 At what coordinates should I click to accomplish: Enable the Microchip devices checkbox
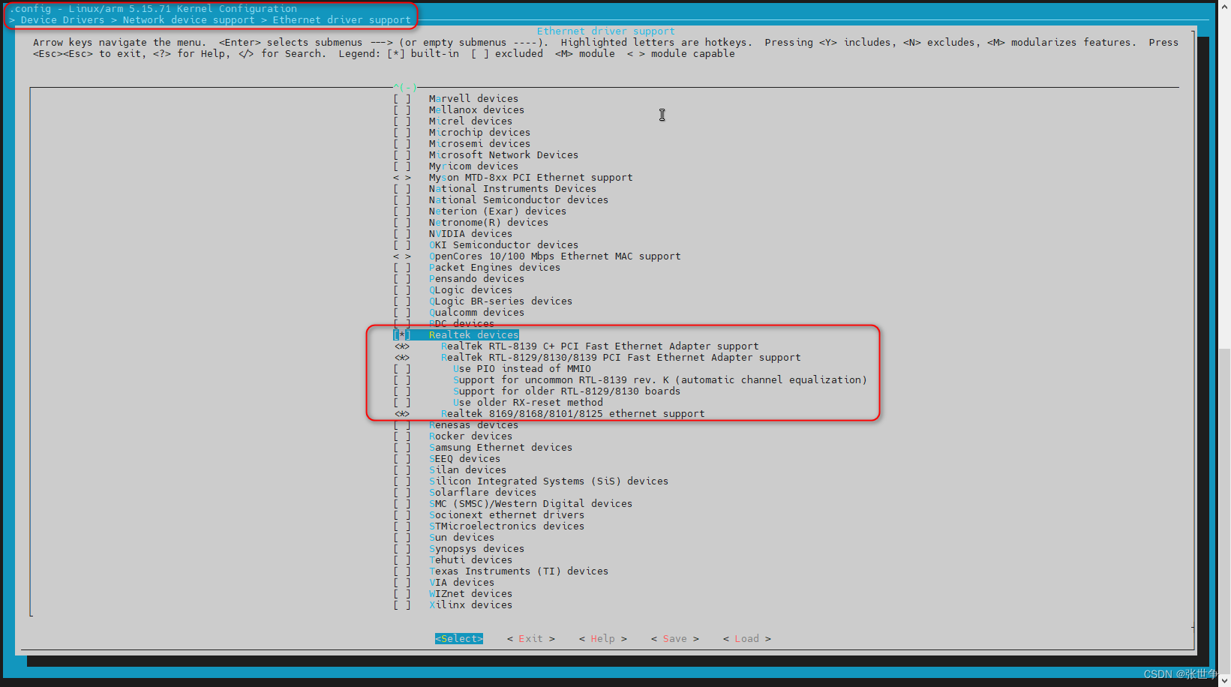pyautogui.click(x=402, y=133)
